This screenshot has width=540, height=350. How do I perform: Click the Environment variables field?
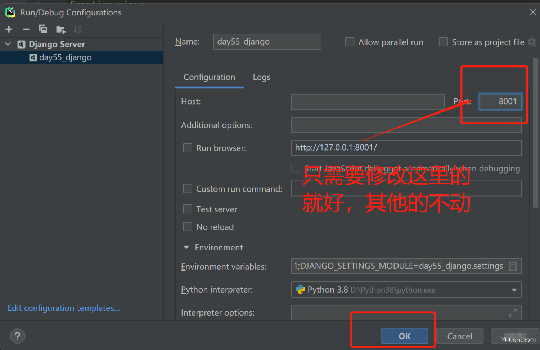pyautogui.click(x=406, y=266)
